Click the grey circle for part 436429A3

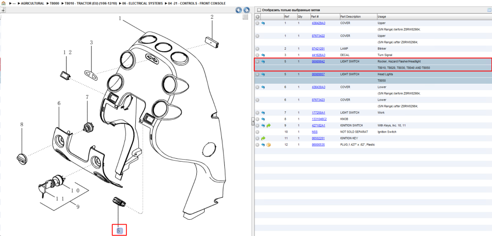[258, 23]
